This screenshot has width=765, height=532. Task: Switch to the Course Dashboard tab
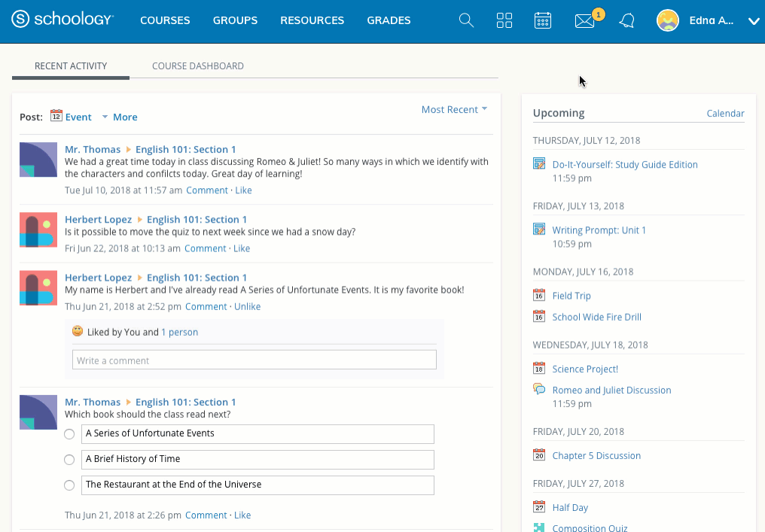pyautogui.click(x=197, y=66)
